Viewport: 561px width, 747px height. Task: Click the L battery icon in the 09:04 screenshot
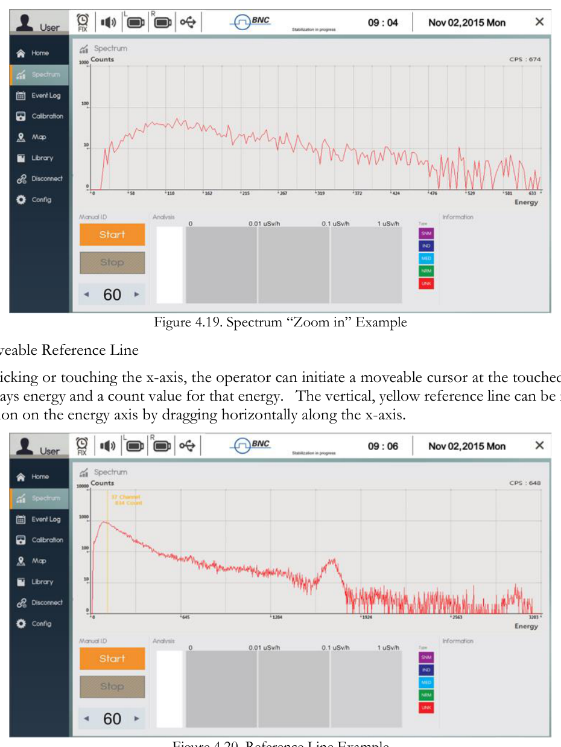tap(136, 22)
